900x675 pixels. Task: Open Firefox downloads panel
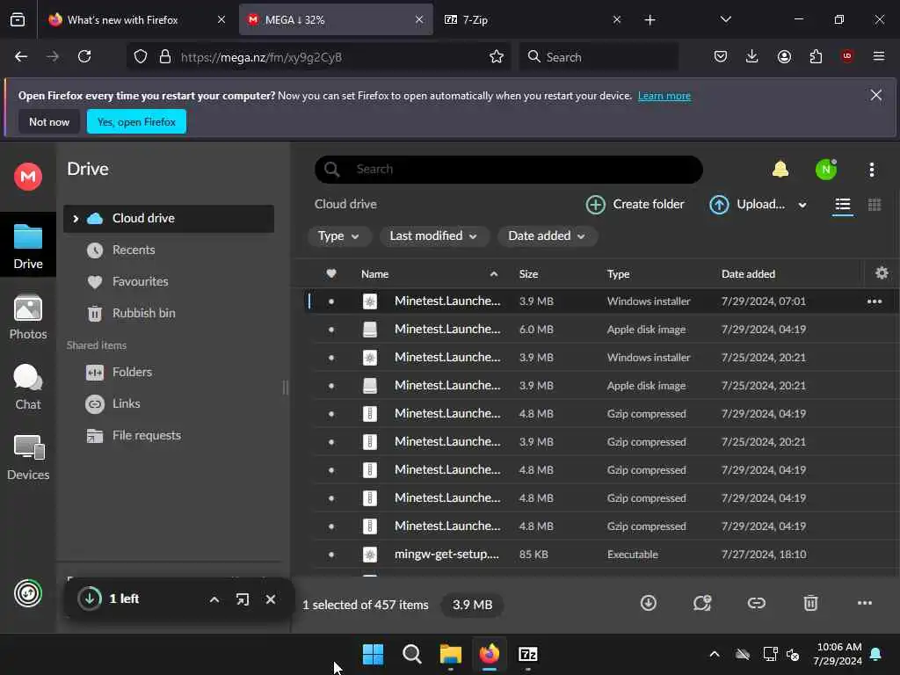pos(752,56)
